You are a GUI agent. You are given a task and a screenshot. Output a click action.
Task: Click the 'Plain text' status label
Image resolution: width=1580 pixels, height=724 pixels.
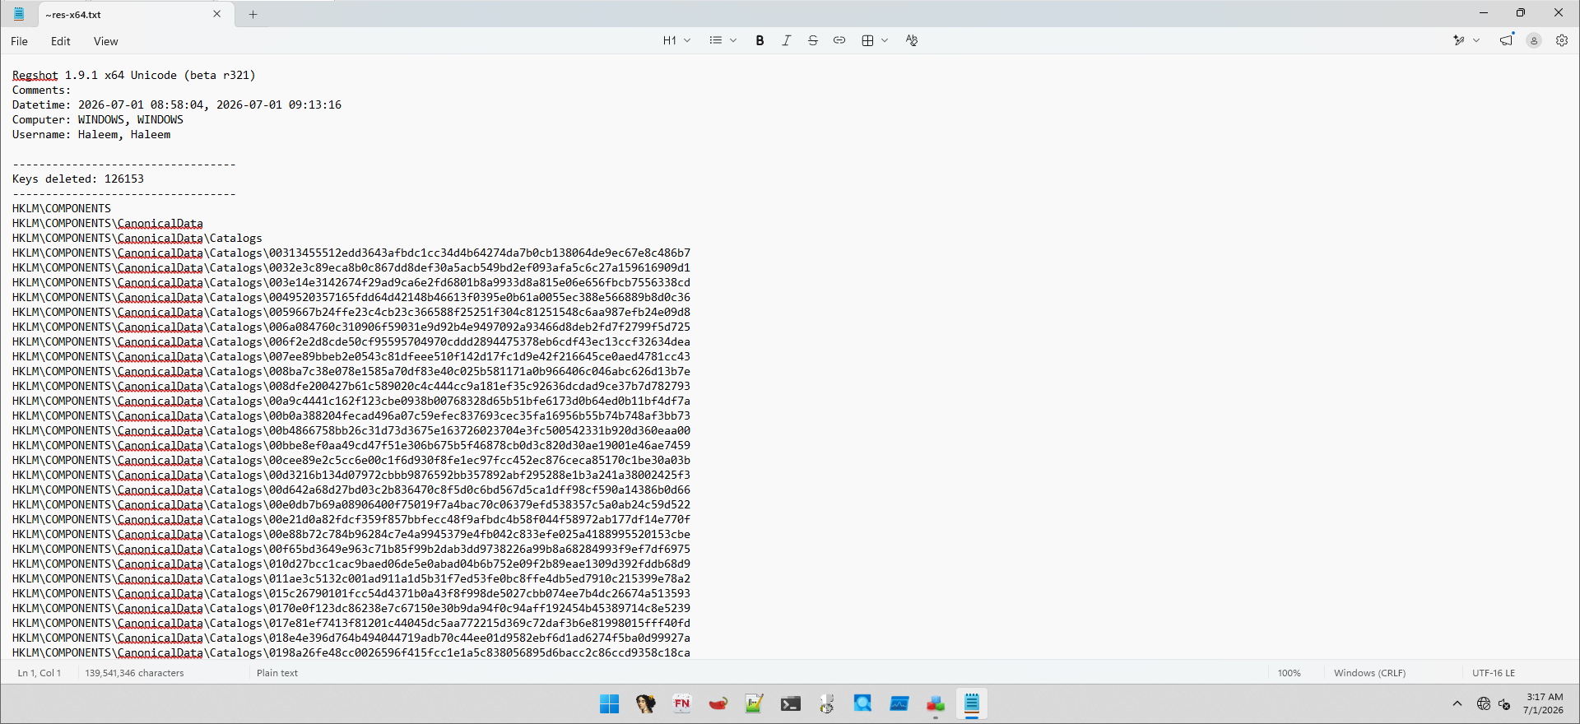277,673
